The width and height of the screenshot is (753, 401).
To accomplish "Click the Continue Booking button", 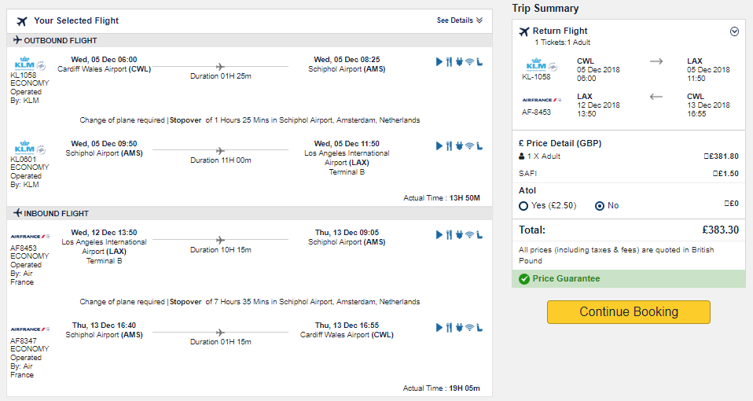I will [629, 312].
